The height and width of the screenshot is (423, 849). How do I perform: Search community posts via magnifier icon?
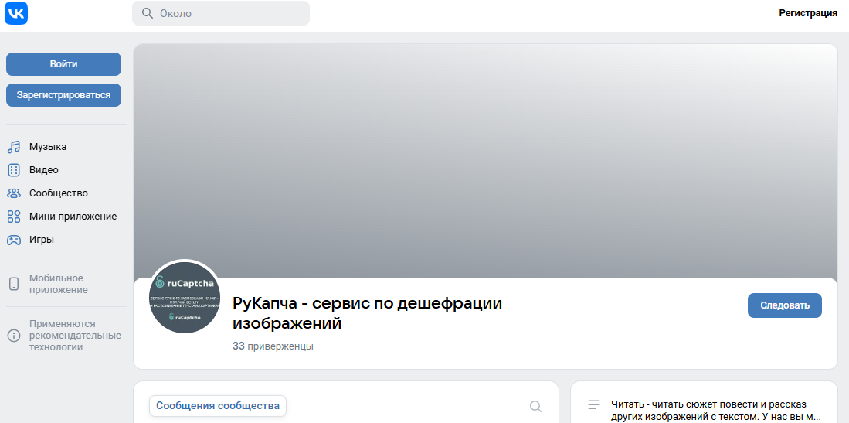[535, 406]
